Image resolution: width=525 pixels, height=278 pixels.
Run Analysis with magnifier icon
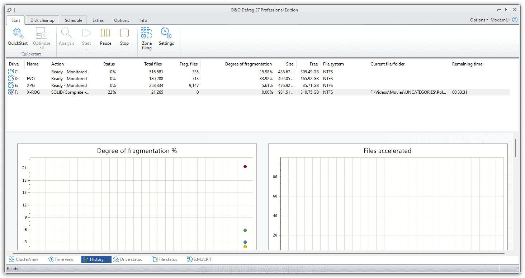pos(66,33)
